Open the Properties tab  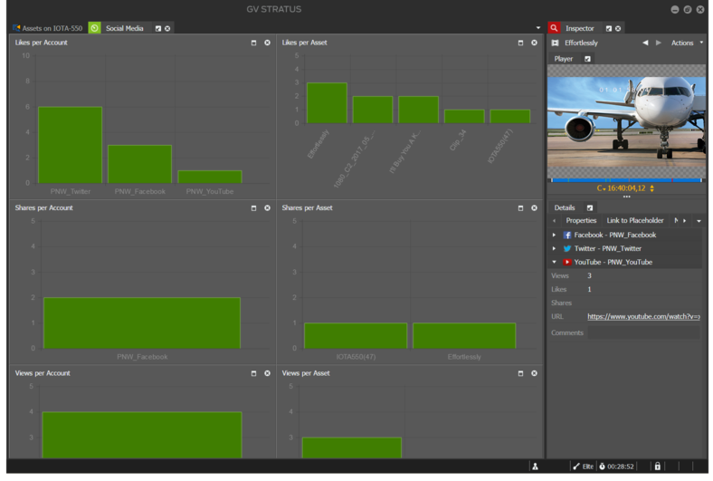pyautogui.click(x=581, y=221)
